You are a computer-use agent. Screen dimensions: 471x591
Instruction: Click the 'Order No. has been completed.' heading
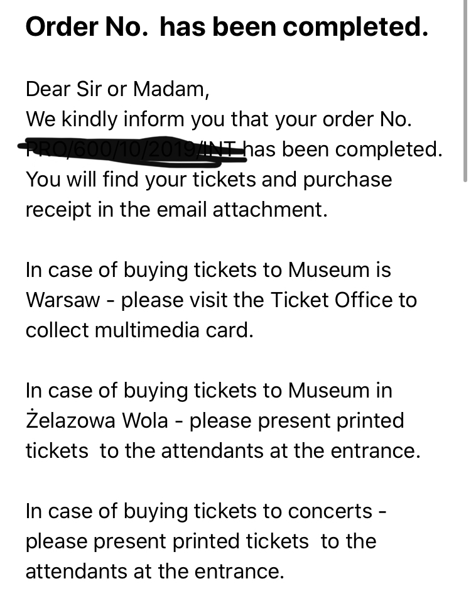pos(227,28)
